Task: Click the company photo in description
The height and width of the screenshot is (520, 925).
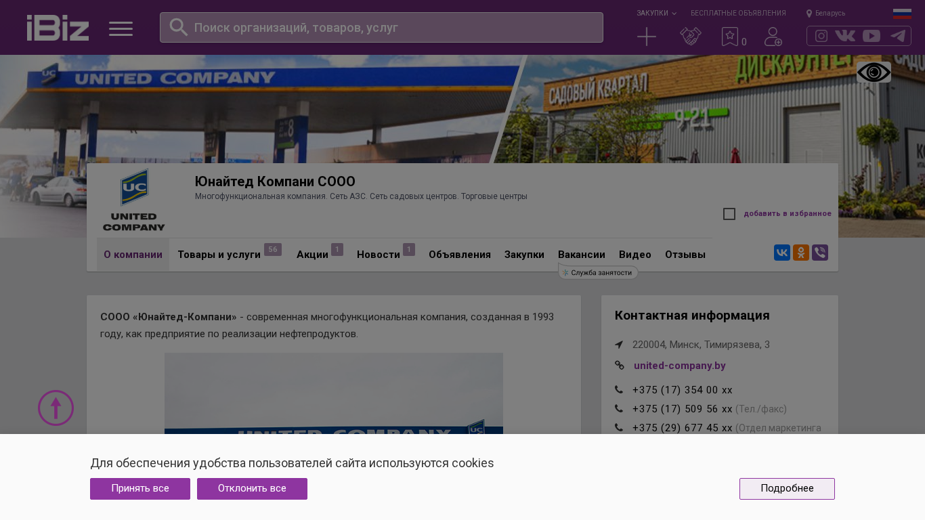Action: coord(334,393)
